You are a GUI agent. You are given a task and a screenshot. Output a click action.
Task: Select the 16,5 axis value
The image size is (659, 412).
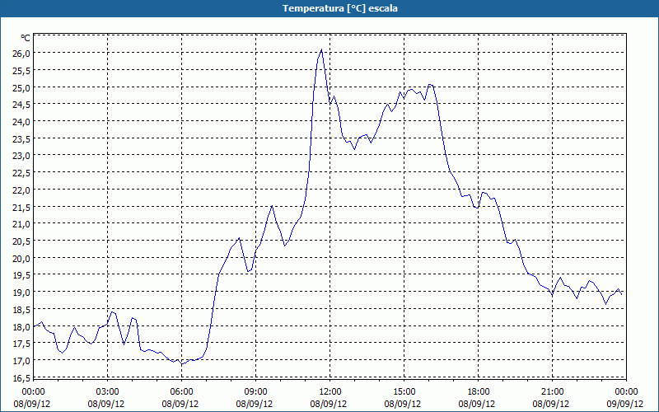pos(21,377)
